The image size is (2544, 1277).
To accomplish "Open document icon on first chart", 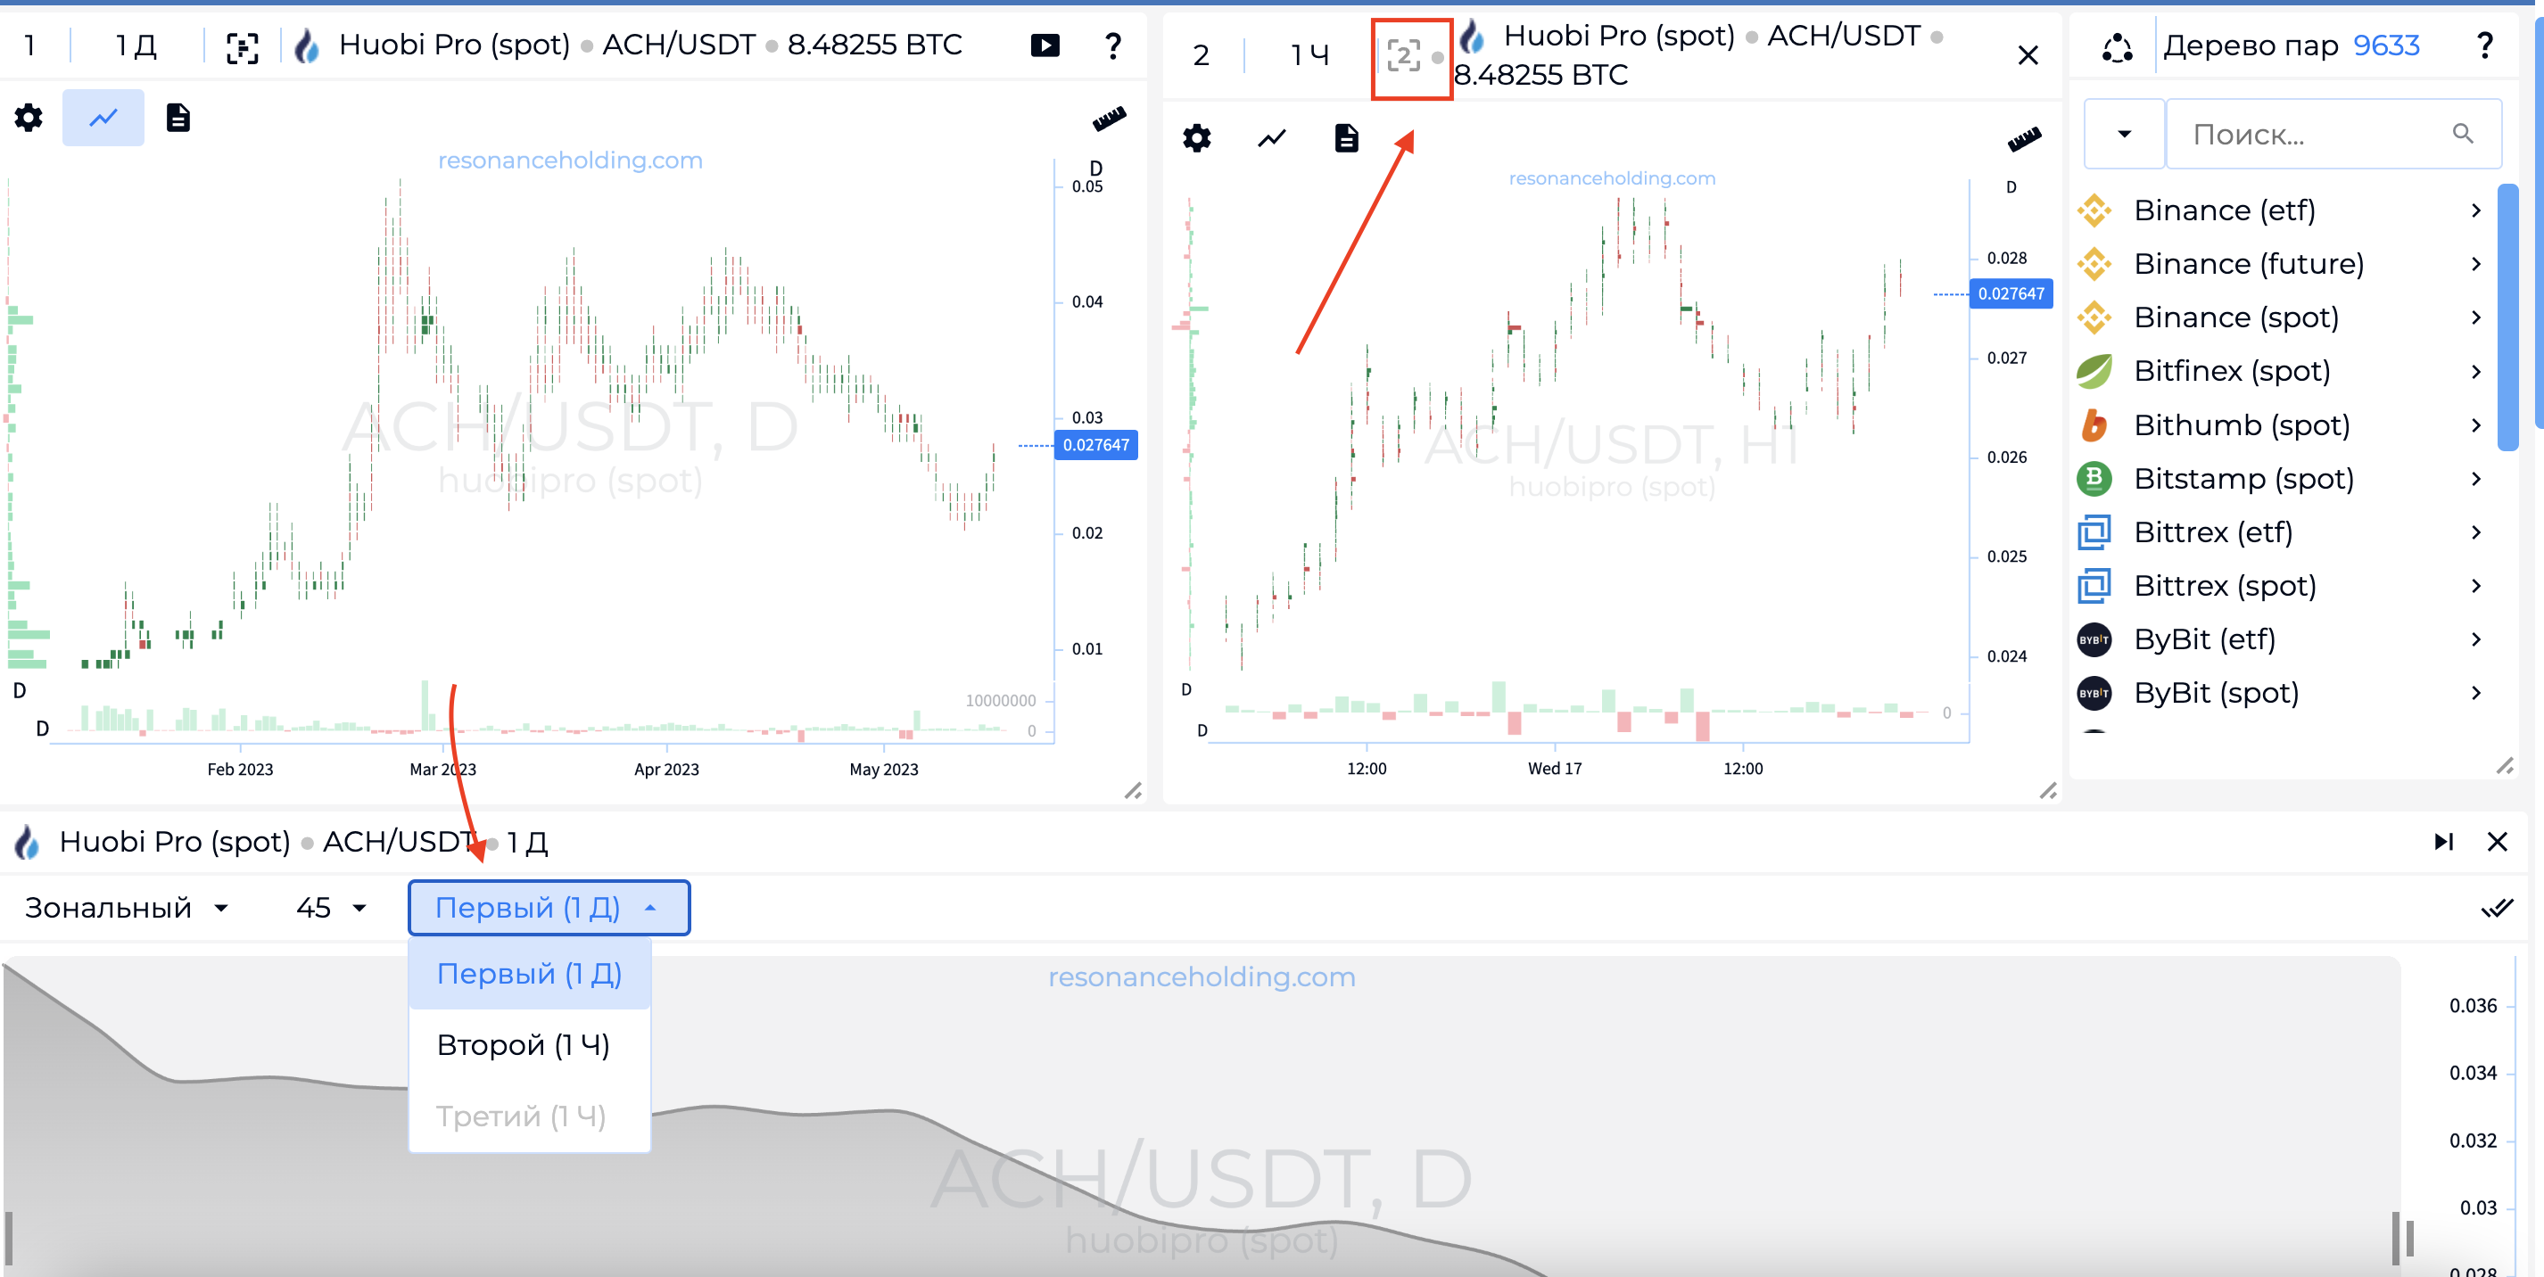I will point(178,118).
